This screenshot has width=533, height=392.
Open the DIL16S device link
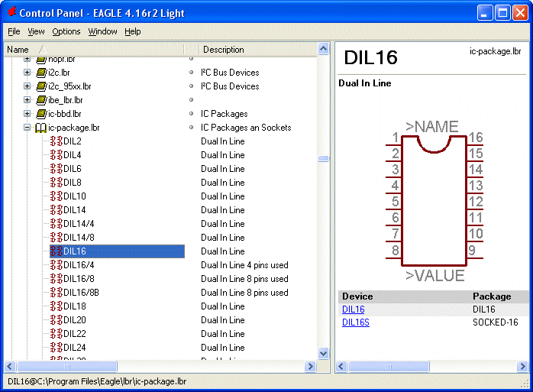coord(356,322)
